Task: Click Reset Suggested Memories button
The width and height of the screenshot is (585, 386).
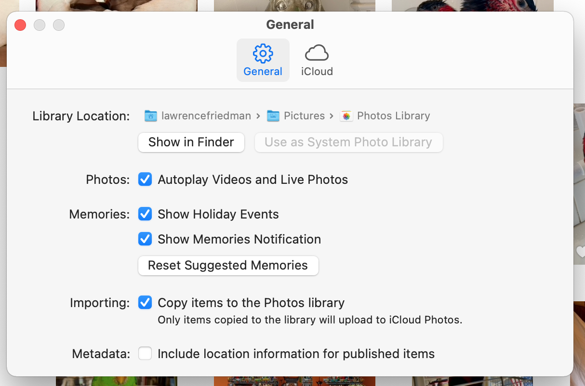Action: (228, 265)
